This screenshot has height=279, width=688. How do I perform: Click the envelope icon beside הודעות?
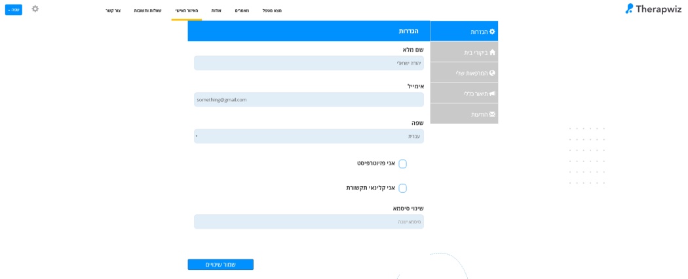(x=492, y=114)
